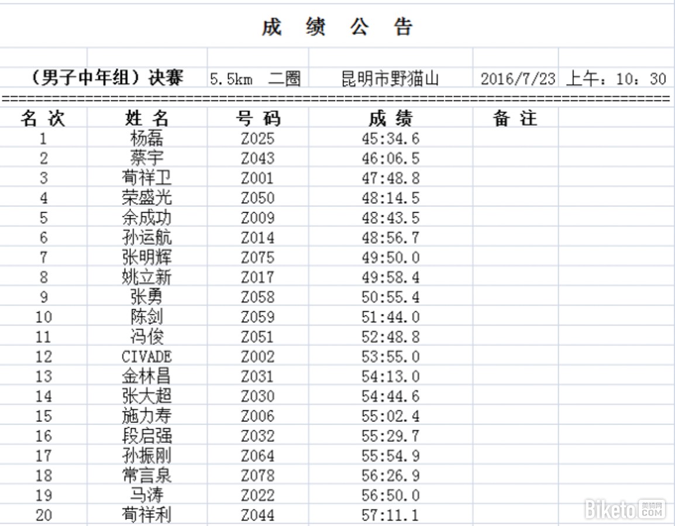Click the Biketo watermark logo
The image size is (675, 526).
click(x=625, y=509)
